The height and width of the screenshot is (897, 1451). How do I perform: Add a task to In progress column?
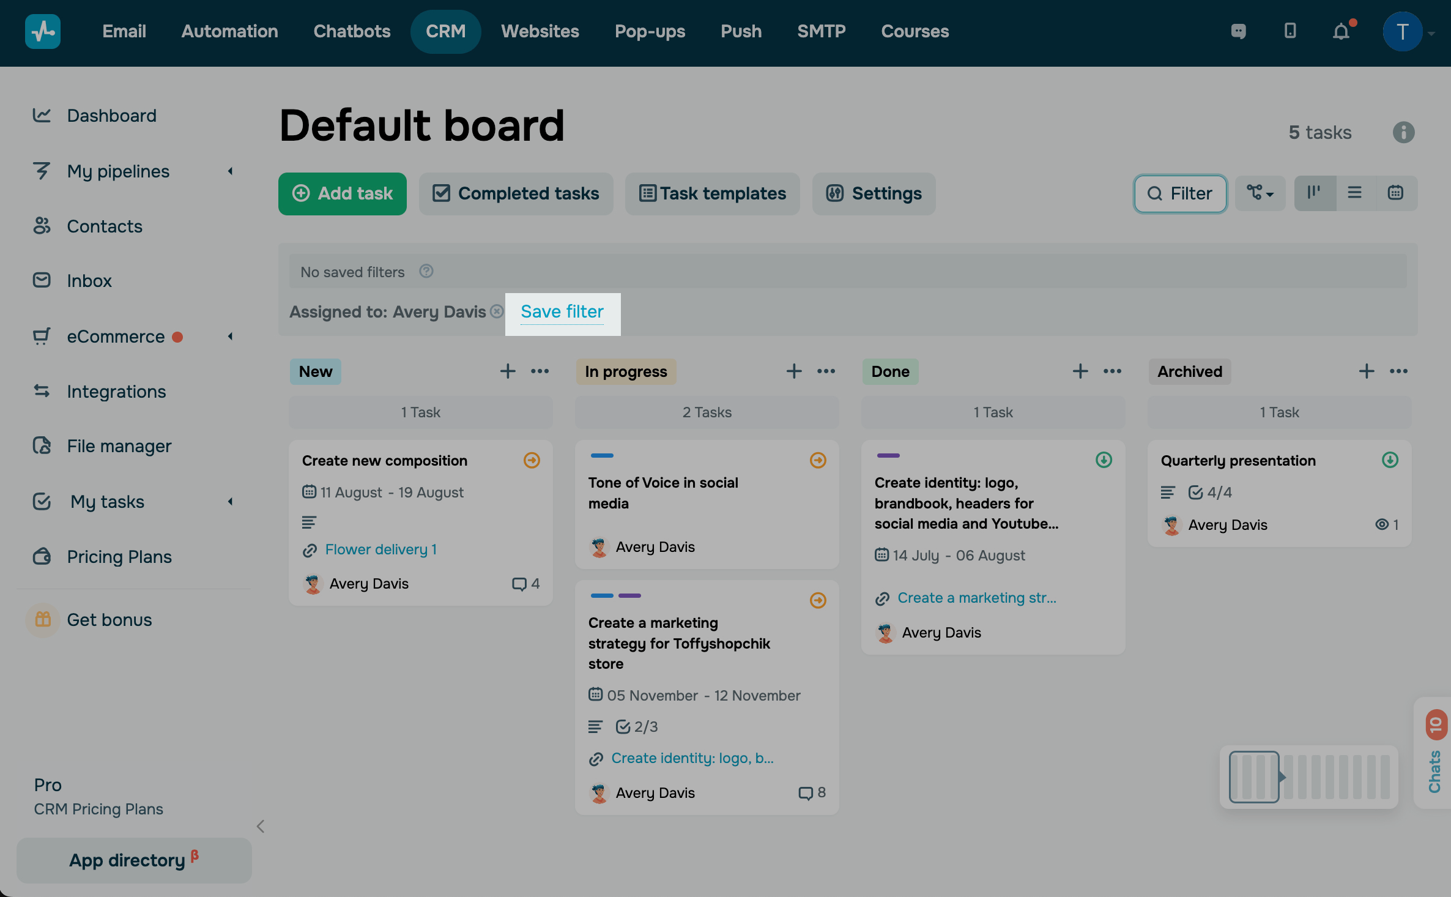[794, 371]
